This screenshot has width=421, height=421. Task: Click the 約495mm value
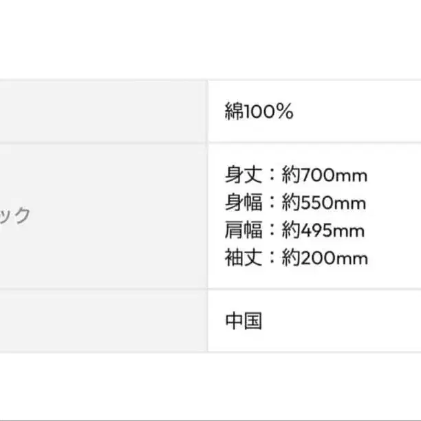point(323,230)
